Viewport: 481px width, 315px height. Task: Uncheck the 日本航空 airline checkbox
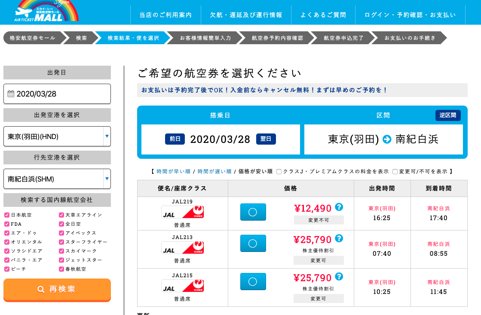[x=7, y=215]
